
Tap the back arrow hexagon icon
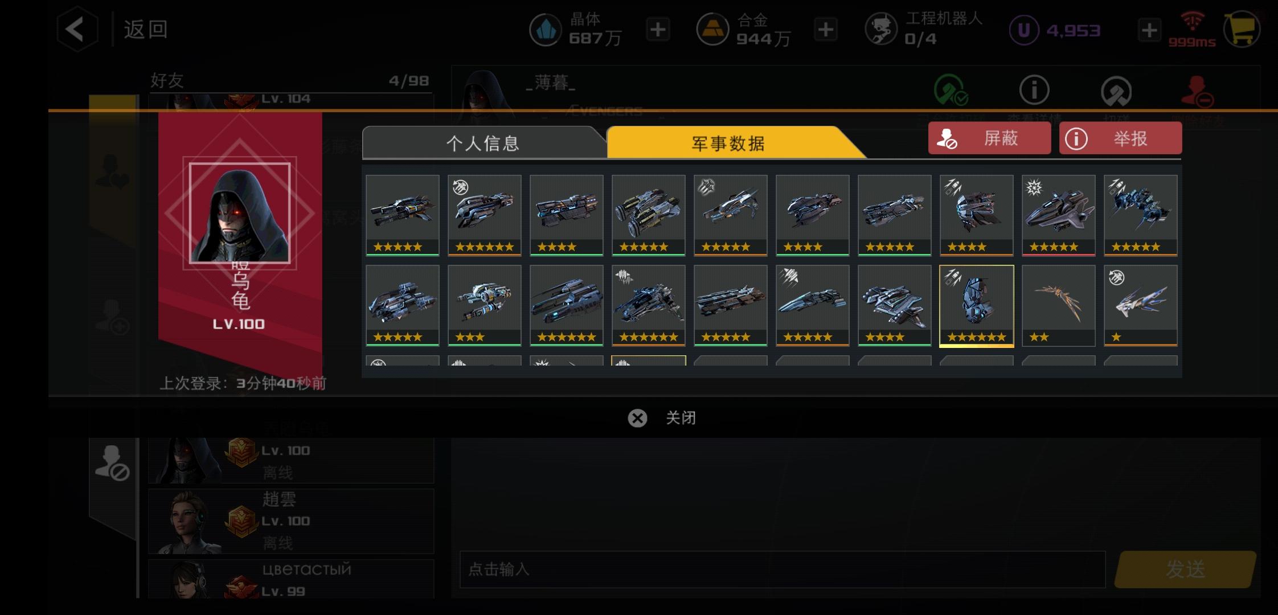pos(77,29)
